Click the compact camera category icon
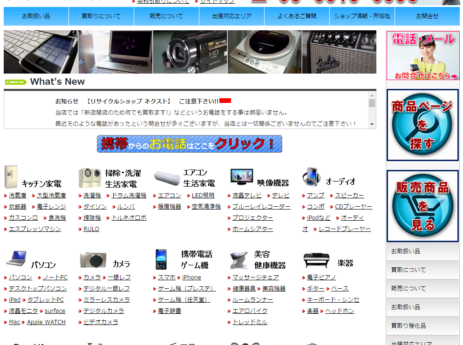Viewport: 463px width, 345px height. (93, 260)
